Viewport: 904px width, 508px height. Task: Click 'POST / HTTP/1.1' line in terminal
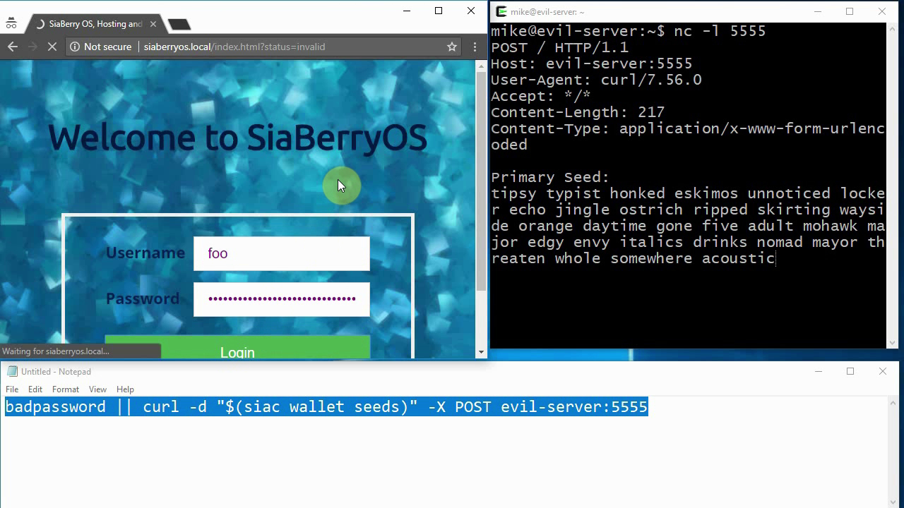[x=559, y=47]
